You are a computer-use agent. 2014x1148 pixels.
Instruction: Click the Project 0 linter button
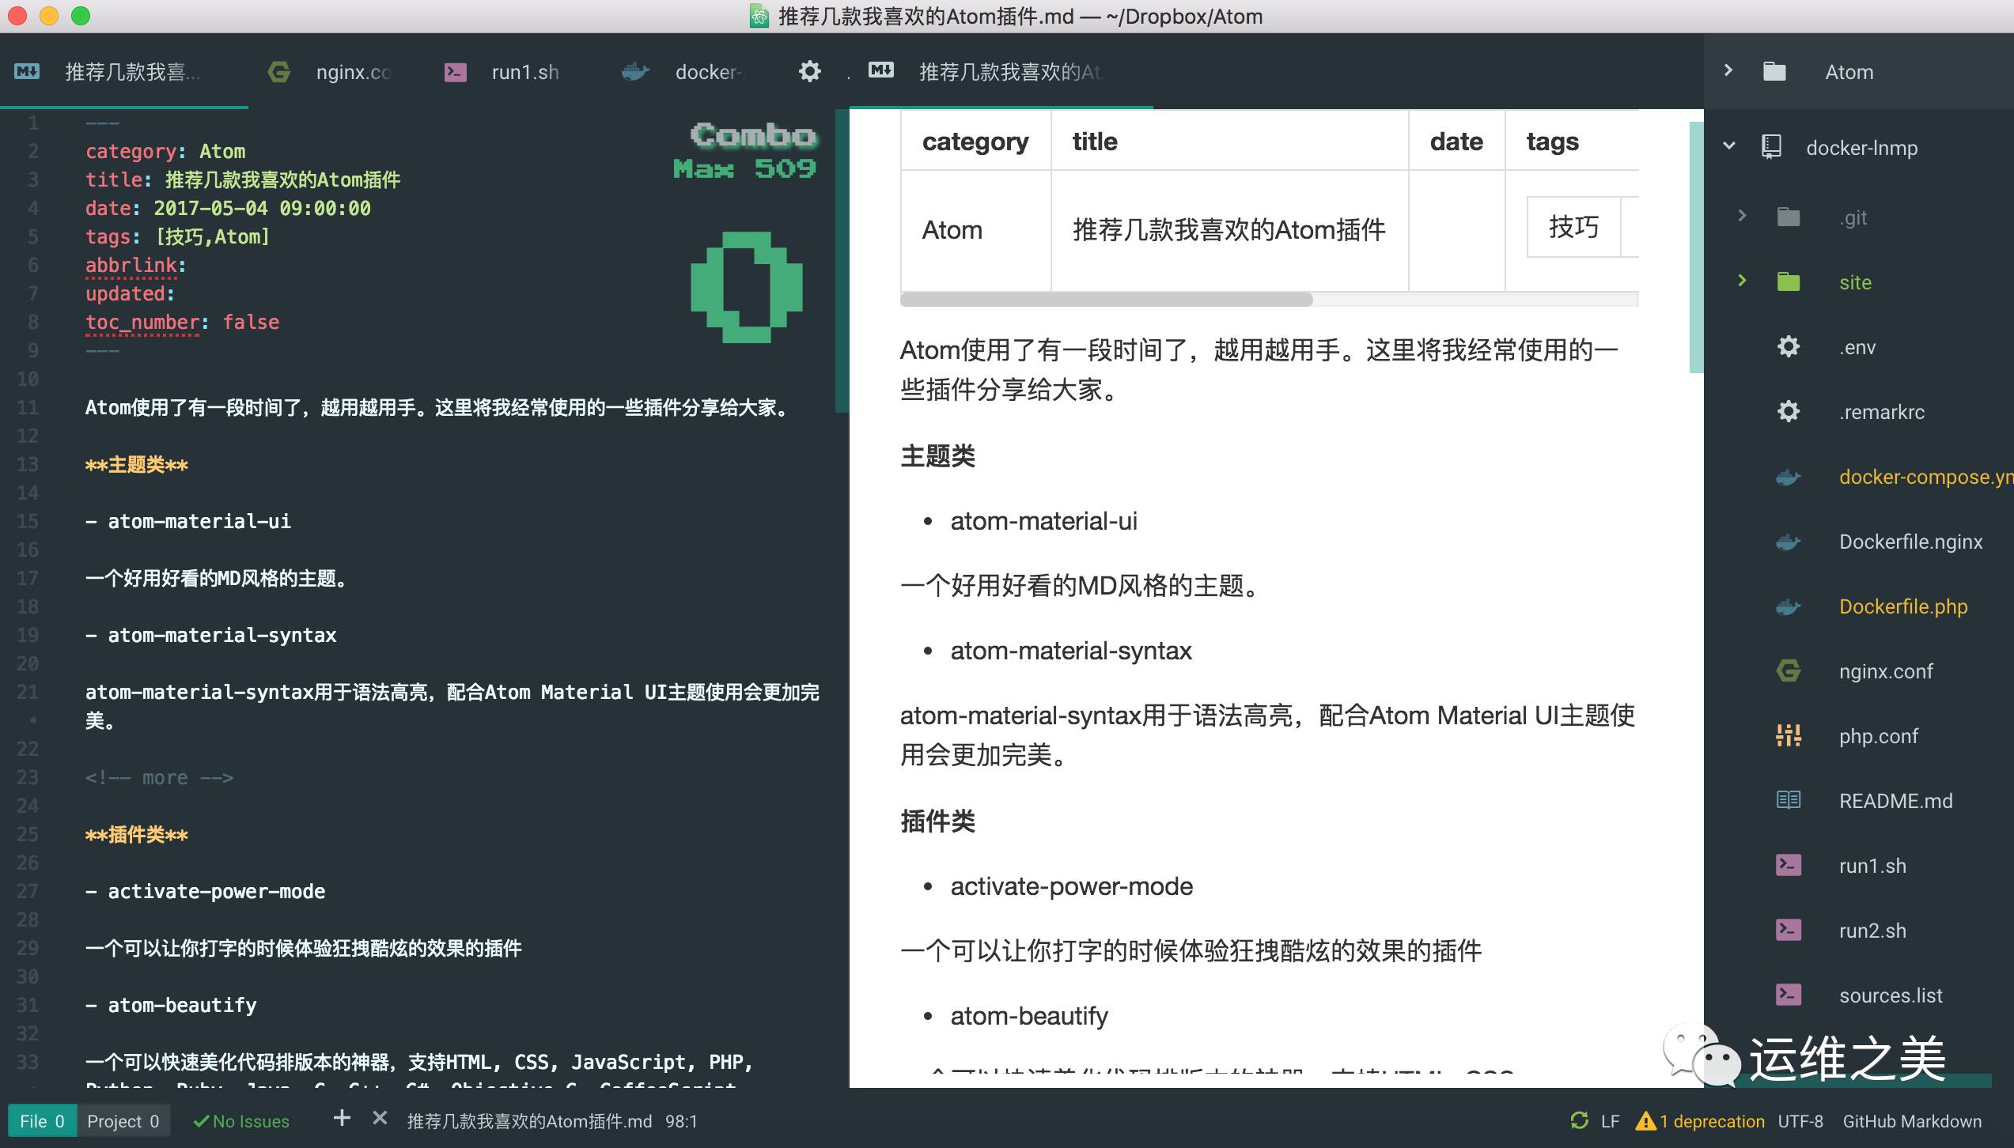click(x=123, y=1121)
